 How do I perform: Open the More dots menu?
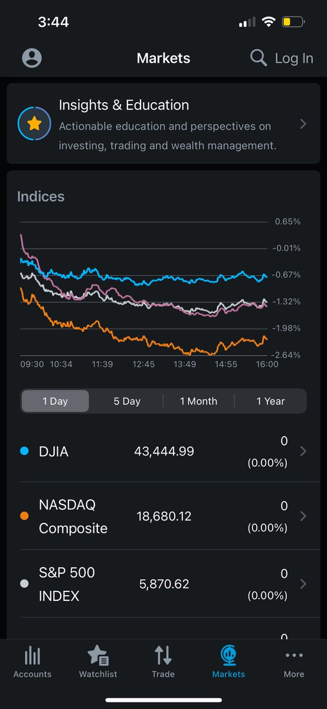click(x=294, y=655)
